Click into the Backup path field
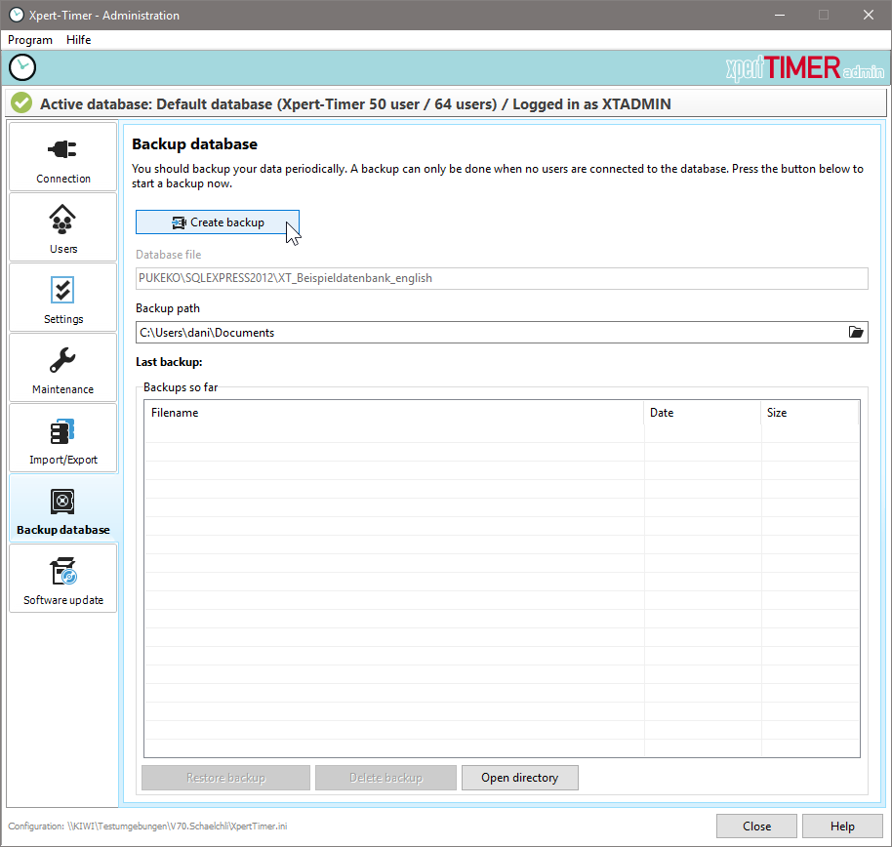The width and height of the screenshot is (892, 847). tap(488, 333)
